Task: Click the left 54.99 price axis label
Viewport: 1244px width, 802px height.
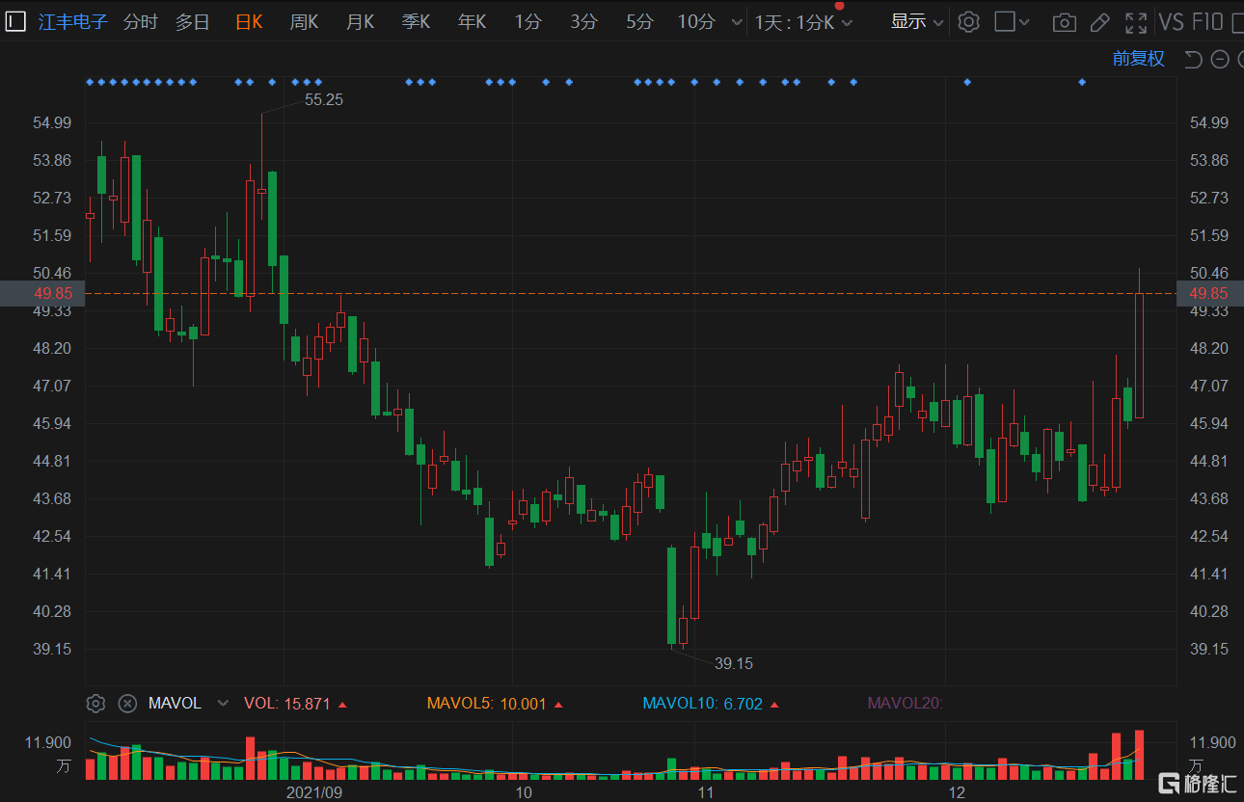Action: tap(52, 122)
